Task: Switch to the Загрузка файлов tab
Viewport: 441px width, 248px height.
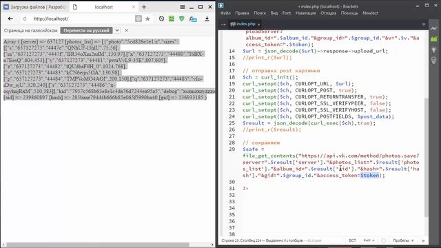Action: tap(34, 7)
